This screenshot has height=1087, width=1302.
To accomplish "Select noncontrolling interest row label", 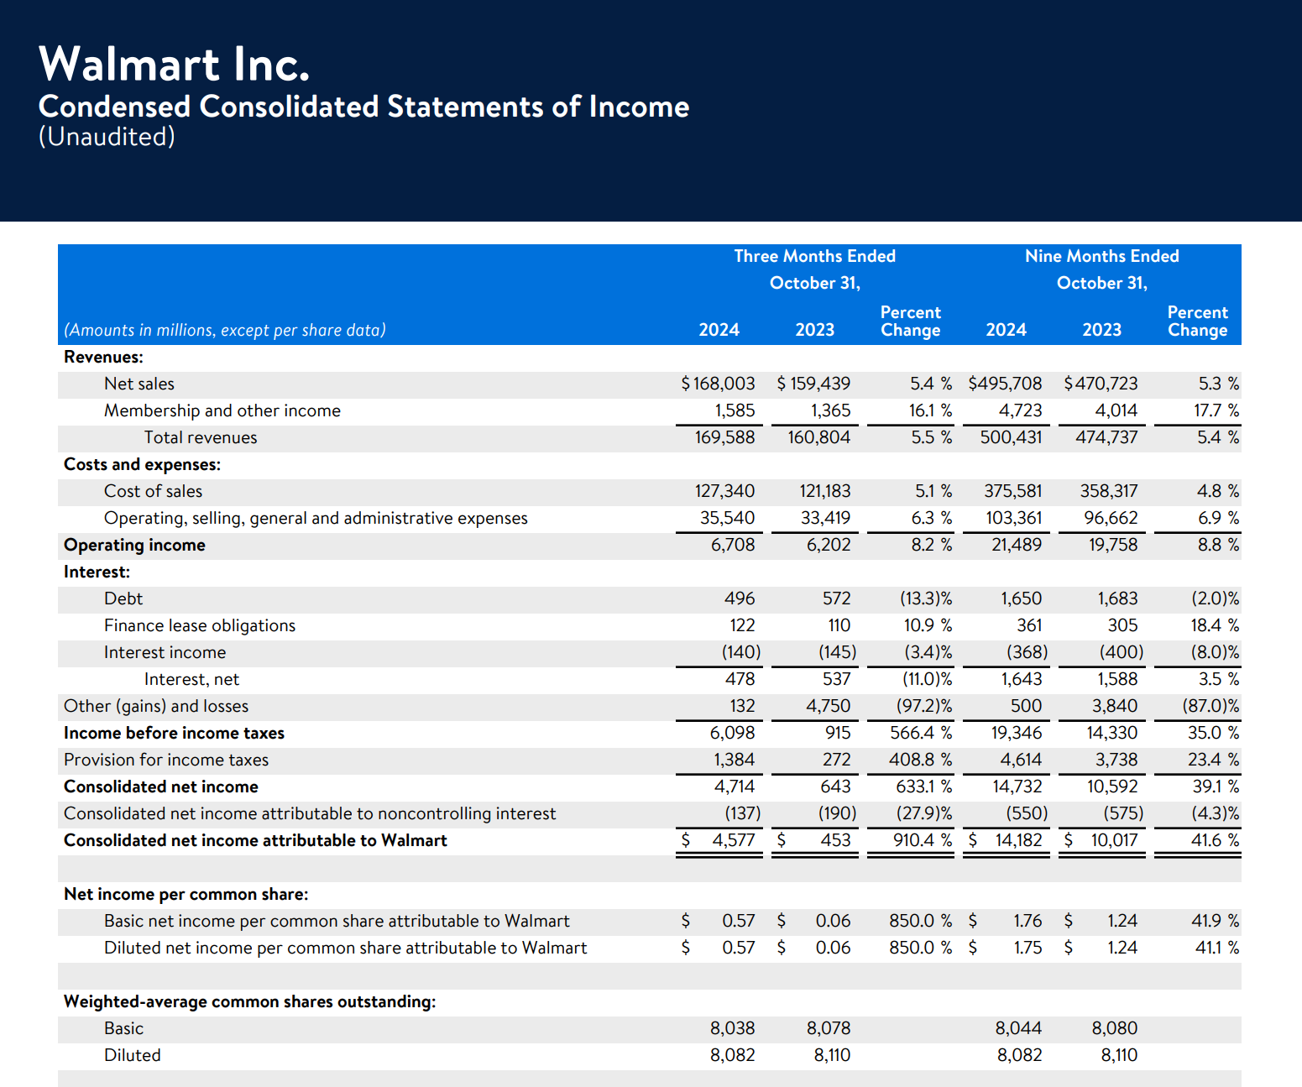I will pyautogui.click(x=310, y=813).
